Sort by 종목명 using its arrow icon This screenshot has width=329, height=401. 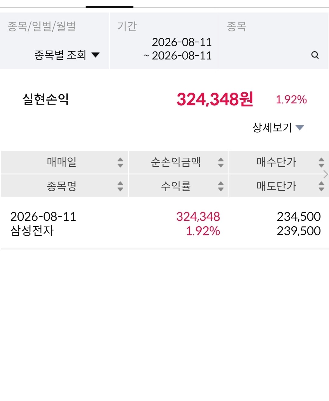click(120, 186)
